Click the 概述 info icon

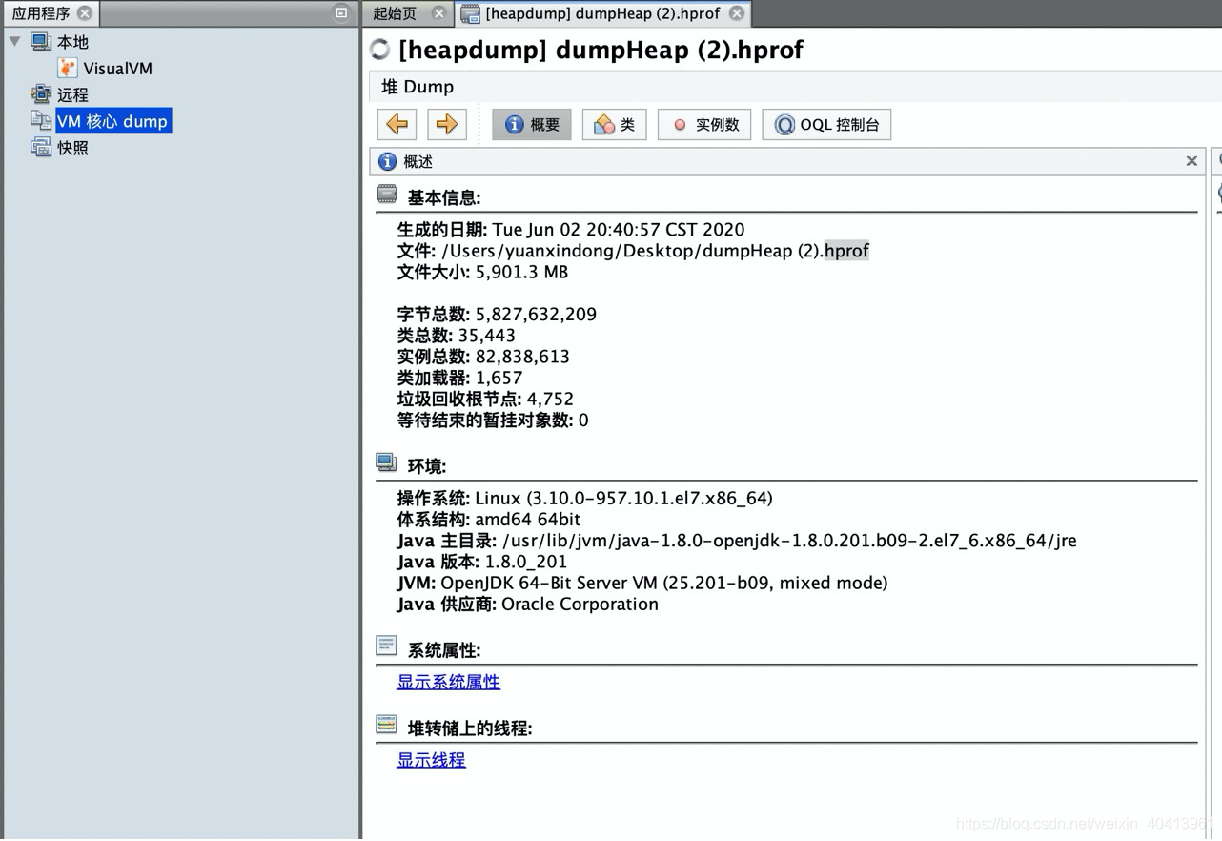tap(387, 161)
